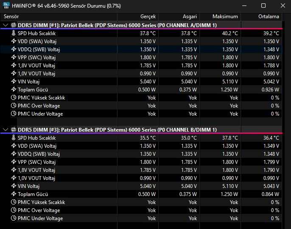This screenshot has height=229, width=291.
Task: Click the 36.4 °C average temperature value
Action: coord(271,138)
